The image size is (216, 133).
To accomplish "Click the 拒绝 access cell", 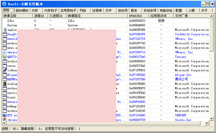I will tap(161, 21).
